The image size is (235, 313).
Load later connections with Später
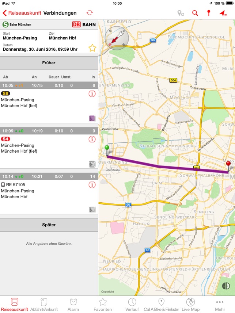pos(49,225)
